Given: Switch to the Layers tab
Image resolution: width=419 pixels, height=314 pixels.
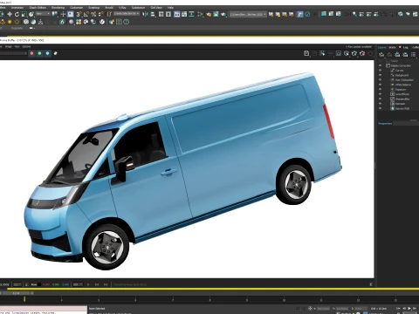Looking at the screenshot, I should pos(382,47).
